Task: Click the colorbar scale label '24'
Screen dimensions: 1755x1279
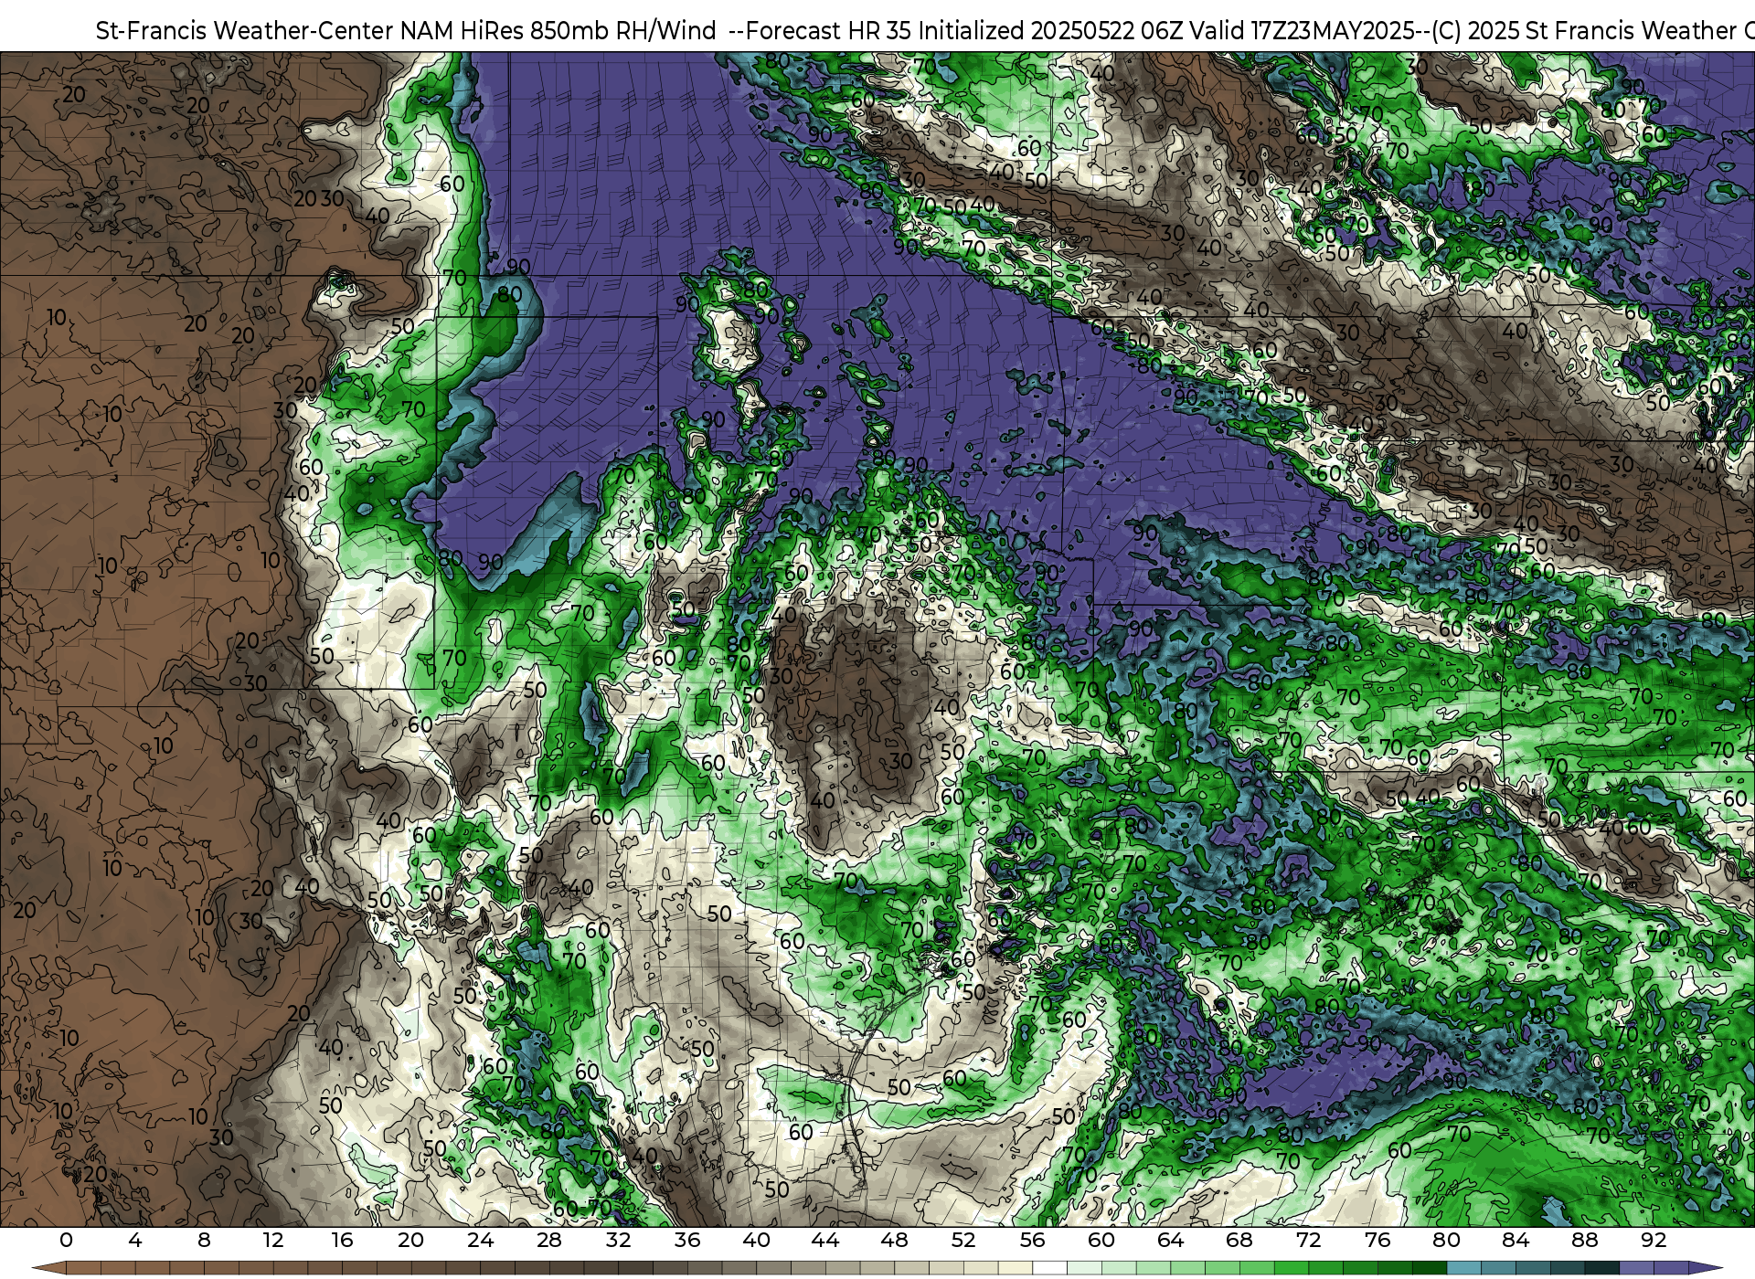Action: point(480,1240)
